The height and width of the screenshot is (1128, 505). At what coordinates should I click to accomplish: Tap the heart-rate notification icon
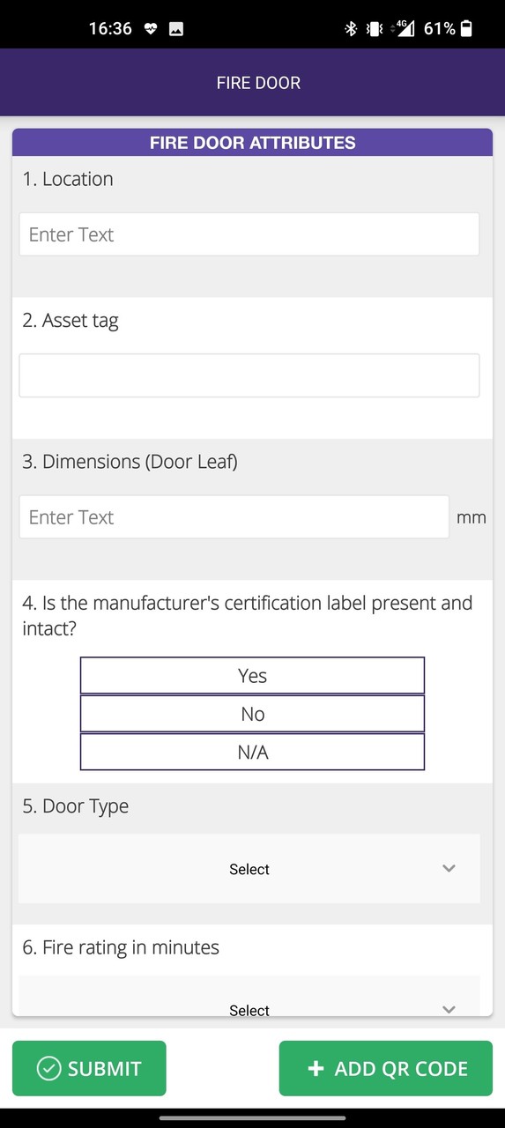pos(150,29)
